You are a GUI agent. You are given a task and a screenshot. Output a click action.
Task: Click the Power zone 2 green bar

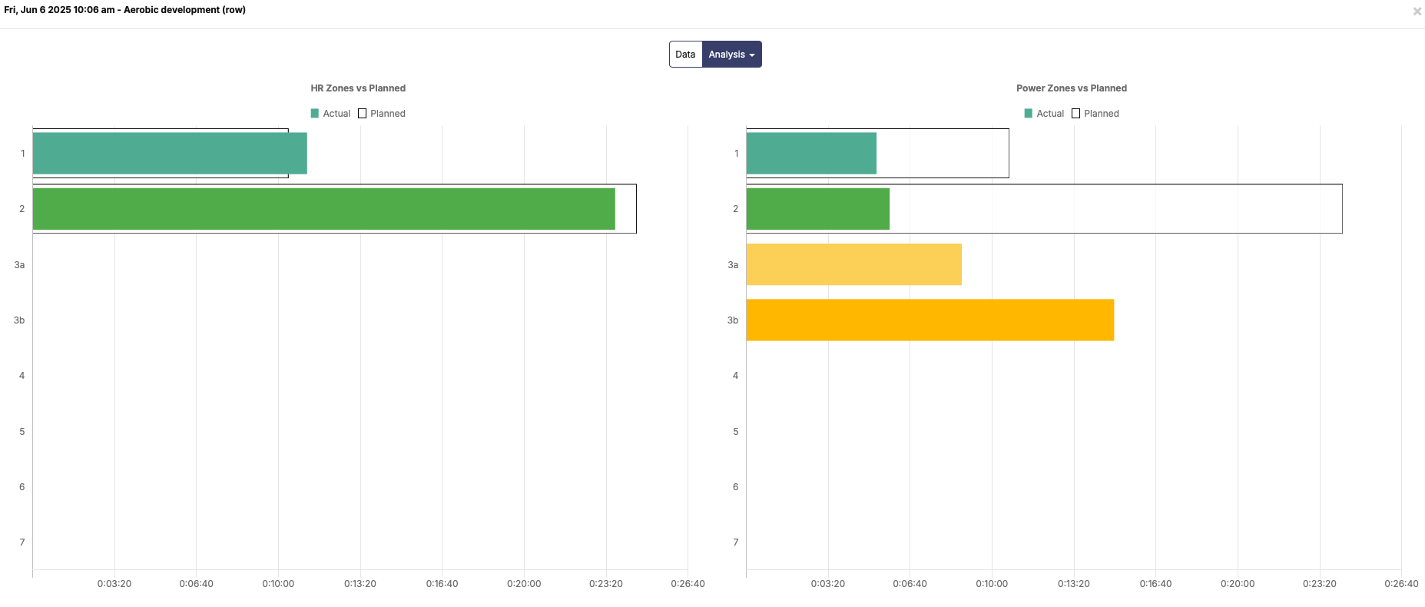coord(817,209)
